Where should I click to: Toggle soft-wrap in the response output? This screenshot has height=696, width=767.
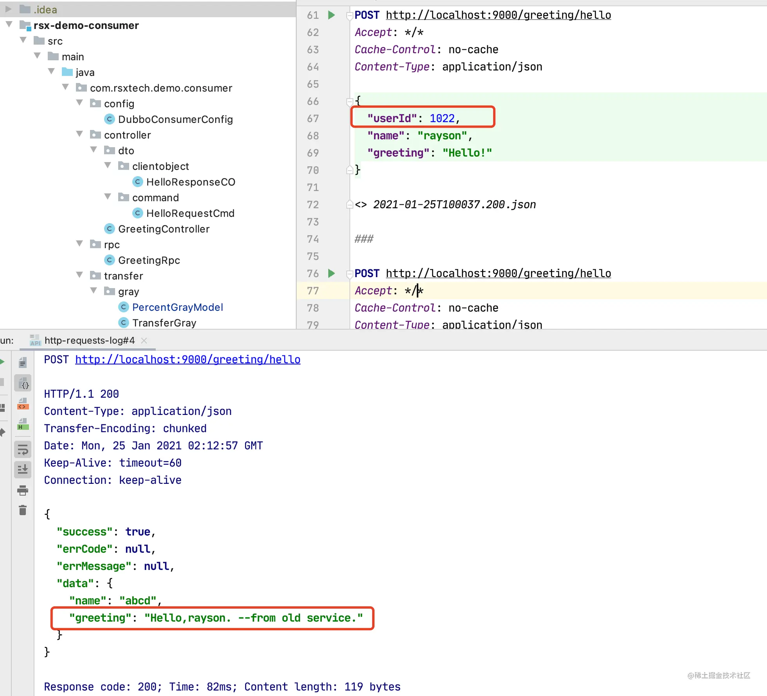pyautogui.click(x=23, y=449)
